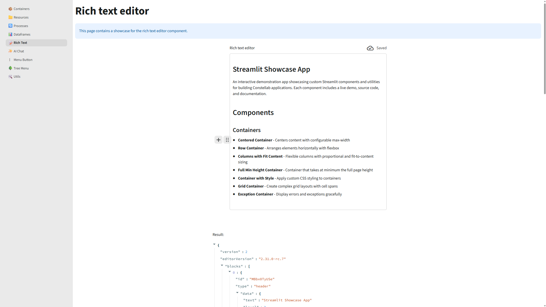
Task: Click the Dataframes chart icon
Action: (x=10, y=34)
